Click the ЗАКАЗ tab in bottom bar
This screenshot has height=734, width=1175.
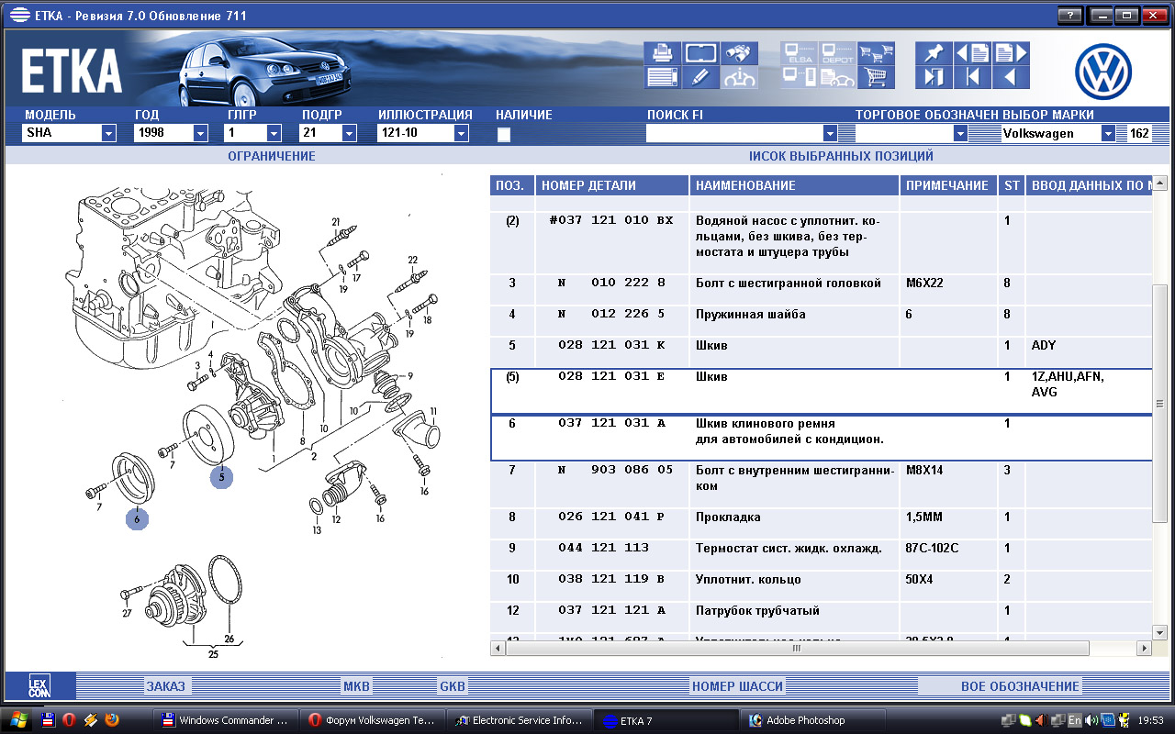click(x=165, y=686)
